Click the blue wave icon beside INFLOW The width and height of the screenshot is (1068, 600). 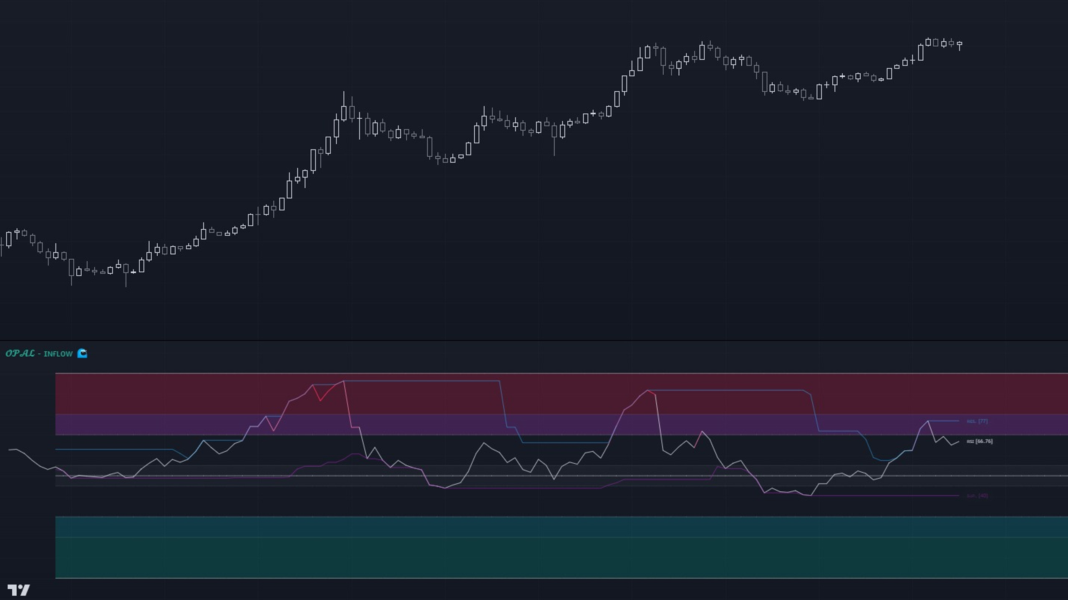[x=82, y=353]
